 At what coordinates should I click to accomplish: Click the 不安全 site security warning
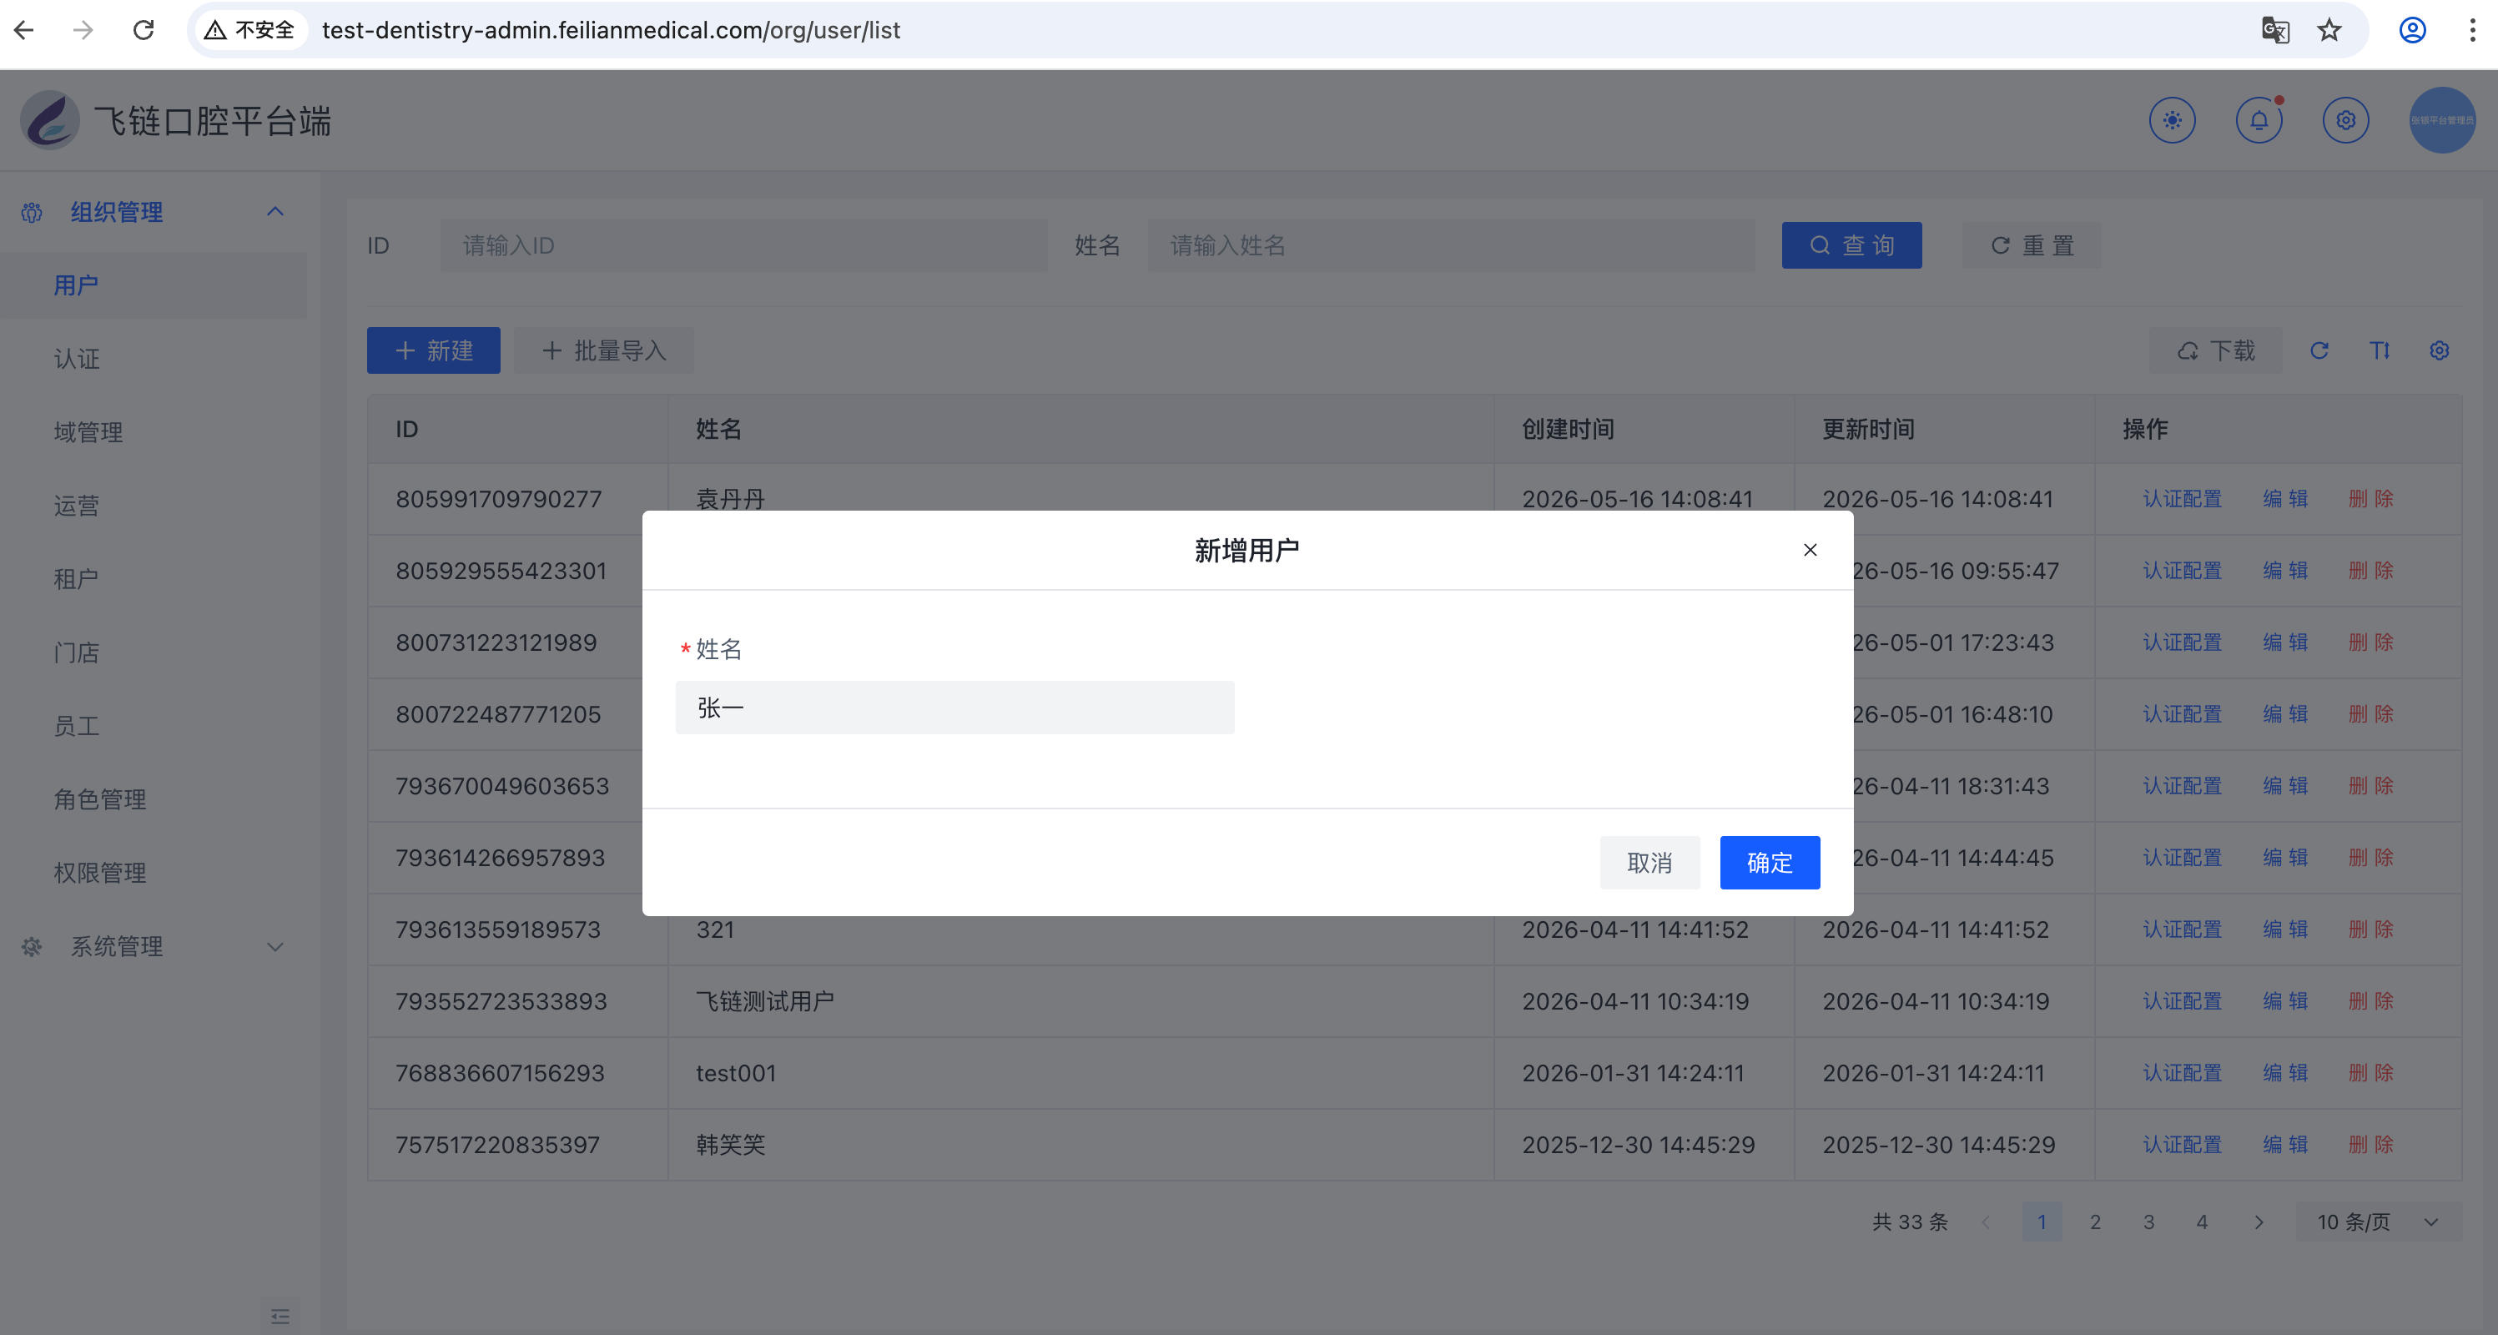249,30
